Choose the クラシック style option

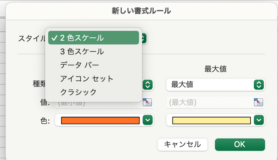[x=78, y=92]
